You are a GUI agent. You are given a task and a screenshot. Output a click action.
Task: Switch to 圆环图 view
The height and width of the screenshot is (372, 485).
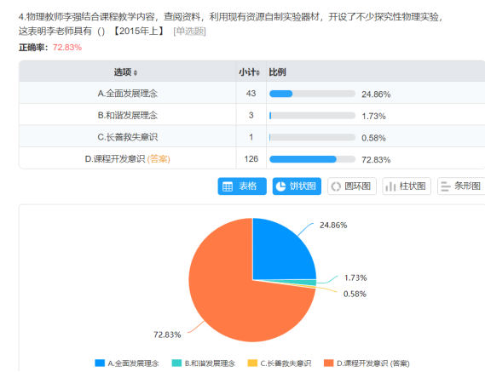click(352, 186)
